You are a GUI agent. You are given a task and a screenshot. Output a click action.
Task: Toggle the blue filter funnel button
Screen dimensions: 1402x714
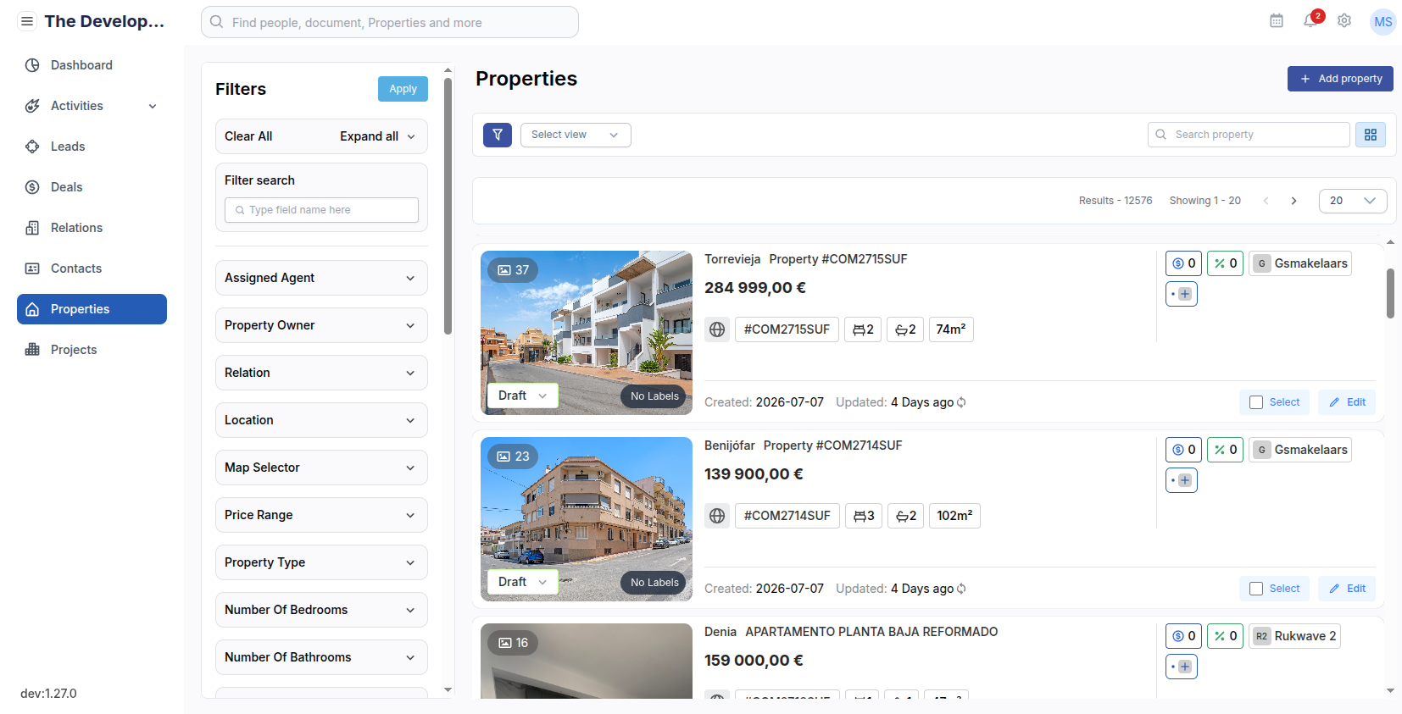[498, 135]
